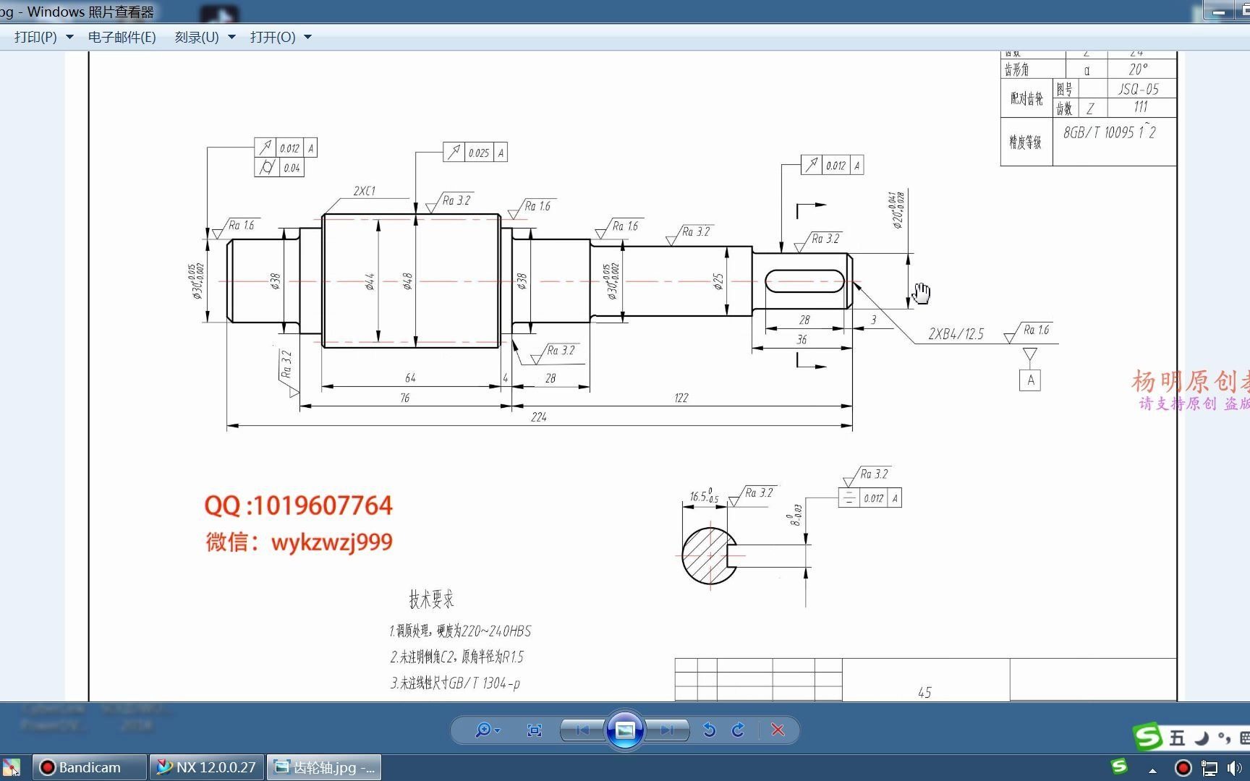
Task: Select the 齿轮轴.jpg taskbar button
Action: [x=325, y=767]
